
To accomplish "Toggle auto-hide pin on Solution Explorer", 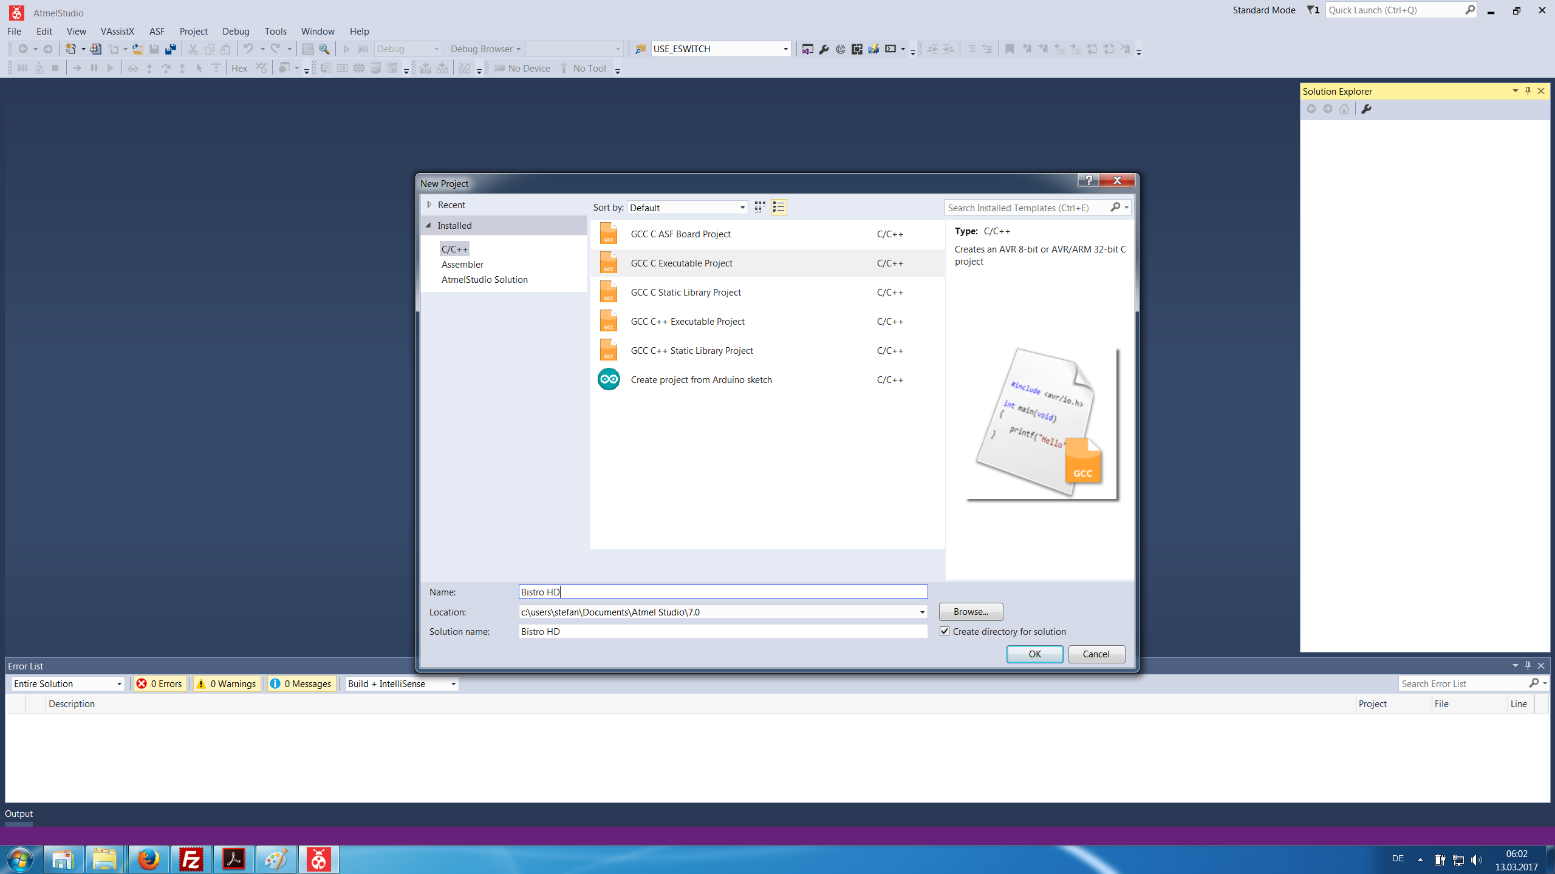I will [x=1528, y=91].
